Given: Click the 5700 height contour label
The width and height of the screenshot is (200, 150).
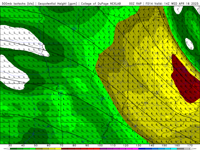Looking at the screenshot, I should (68, 95).
